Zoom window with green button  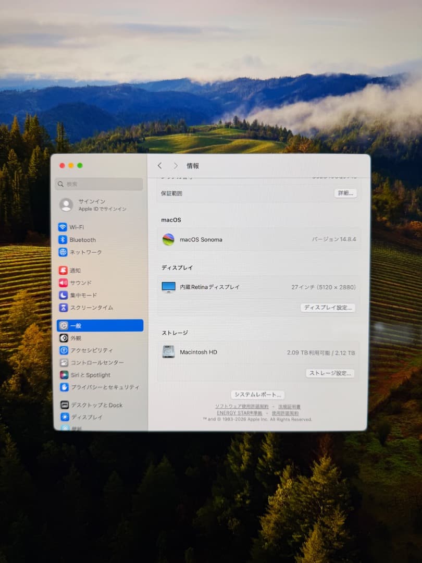tap(80, 165)
